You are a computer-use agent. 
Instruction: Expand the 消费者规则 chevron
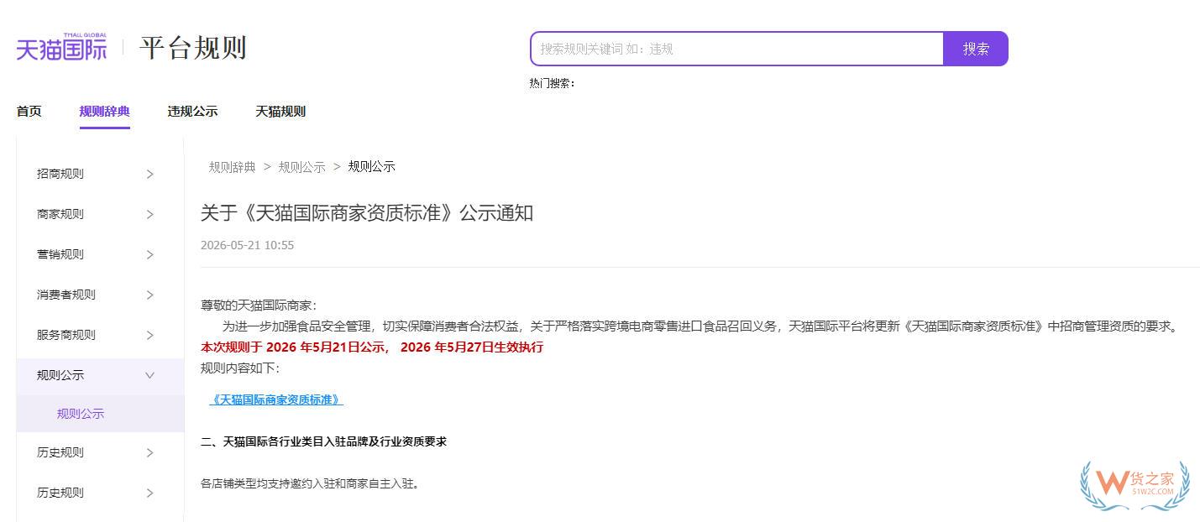[x=150, y=295]
